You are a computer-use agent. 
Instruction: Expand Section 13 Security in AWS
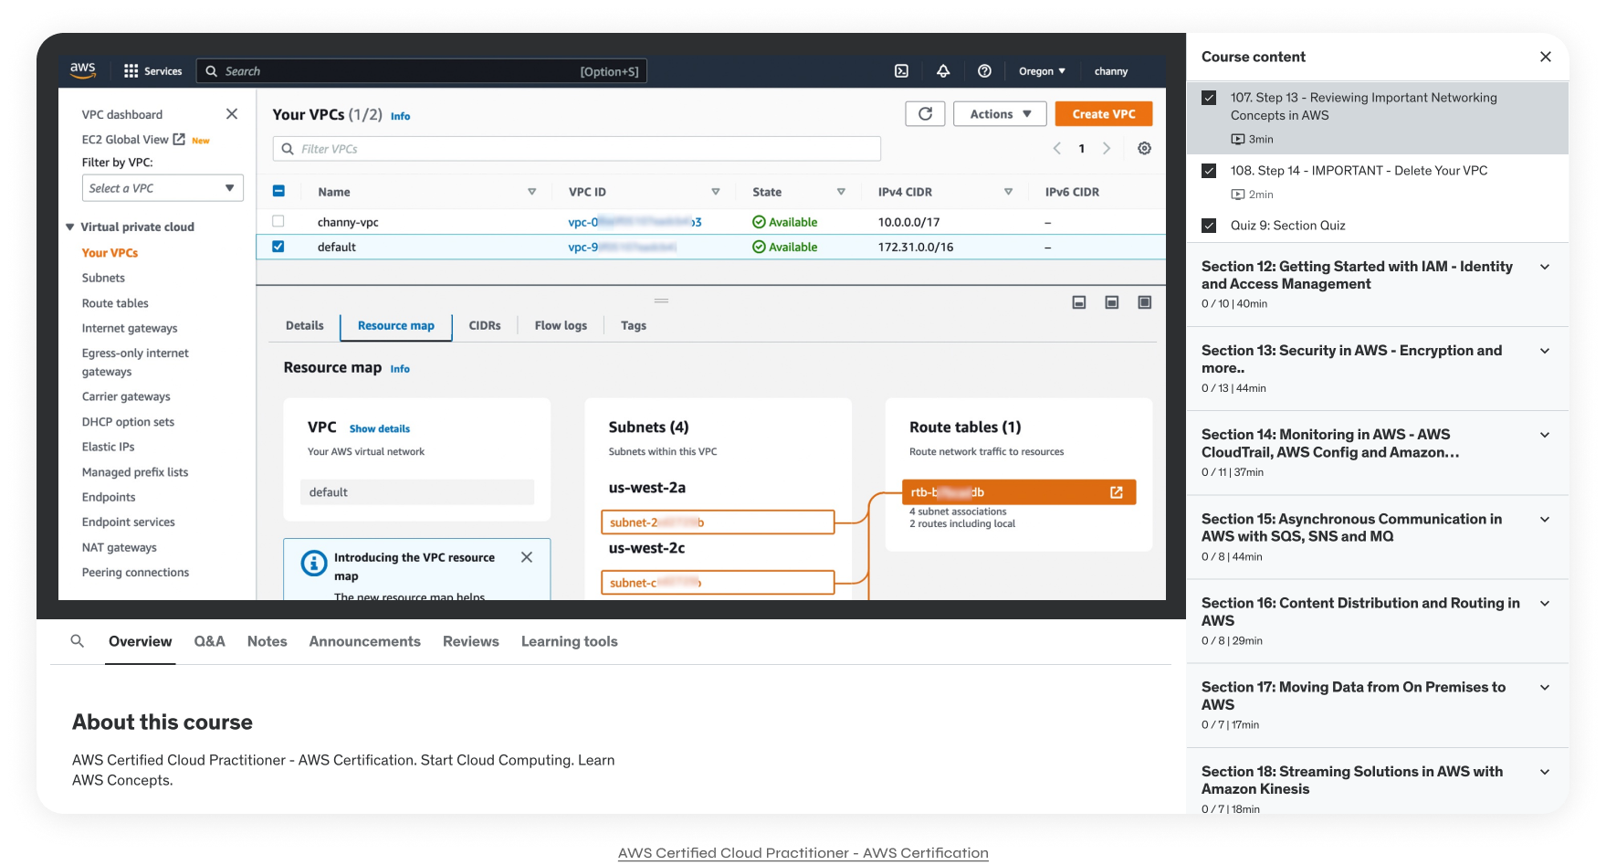point(1545,351)
